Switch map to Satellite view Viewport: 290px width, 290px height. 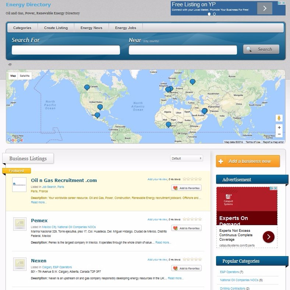click(x=25, y=76)
